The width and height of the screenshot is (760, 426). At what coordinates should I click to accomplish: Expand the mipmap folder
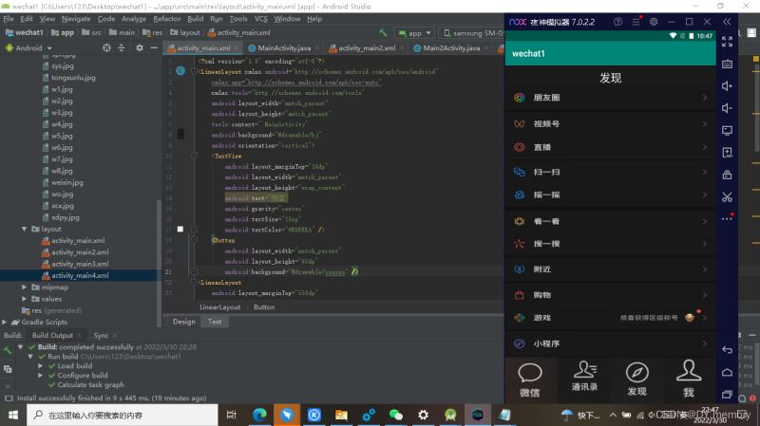[25, 287]
